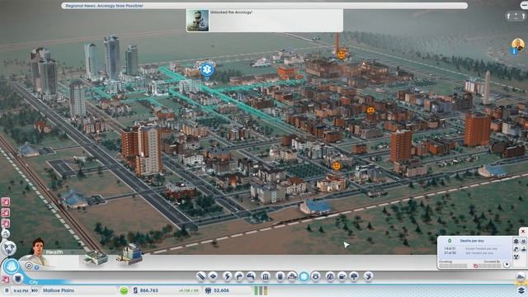Viewport: 528px width, 297px height.
Task: Click the pink alert icon above pause button
Action: pyautogui.click(x=6, y=279)
